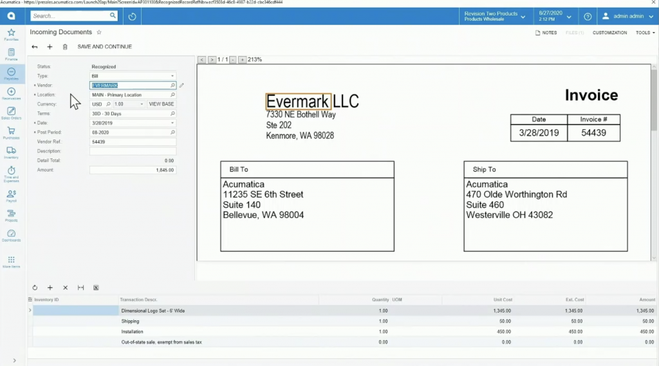Open the business date dropdown 8/27/2020
659x366 pixels.
pyautogui.click(x=555, y=16)
